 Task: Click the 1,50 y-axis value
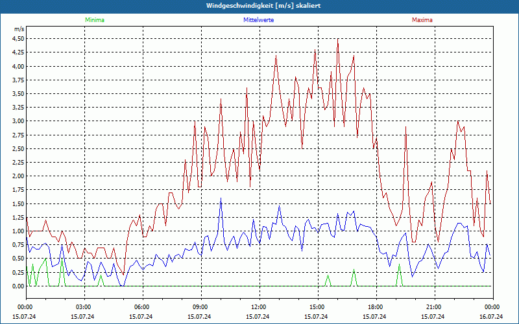(18, 203)
